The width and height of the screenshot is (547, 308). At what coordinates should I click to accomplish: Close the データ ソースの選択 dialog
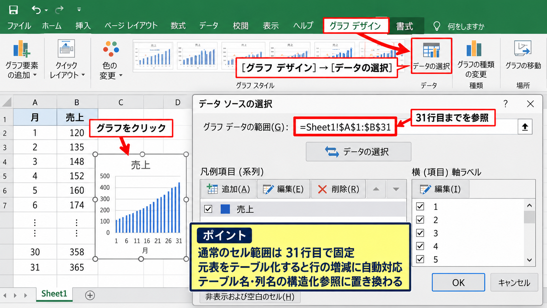(x=530, y=104)
